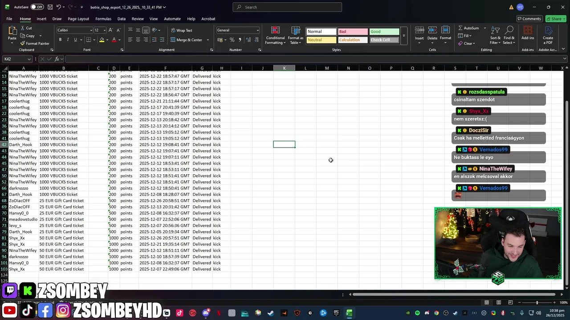Click Accounting Number Format icon
This screenshot has width=570, height=320.
pyautogui.click(x=220, y=40)
